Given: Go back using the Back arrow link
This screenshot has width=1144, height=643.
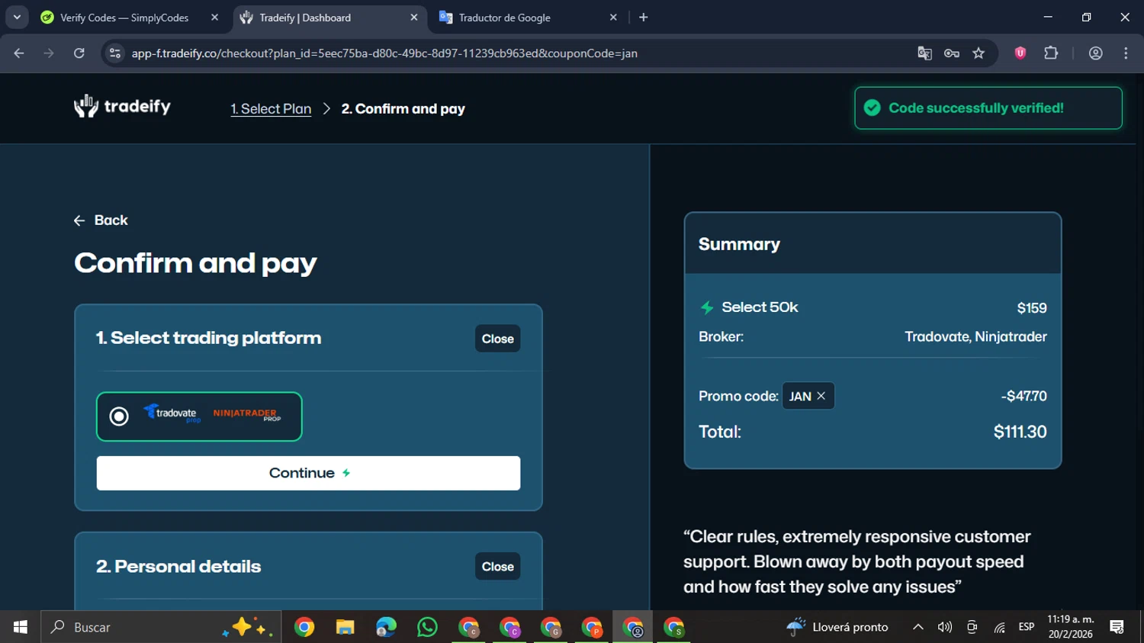Looking at the screenshot, I should pos(101,220).
